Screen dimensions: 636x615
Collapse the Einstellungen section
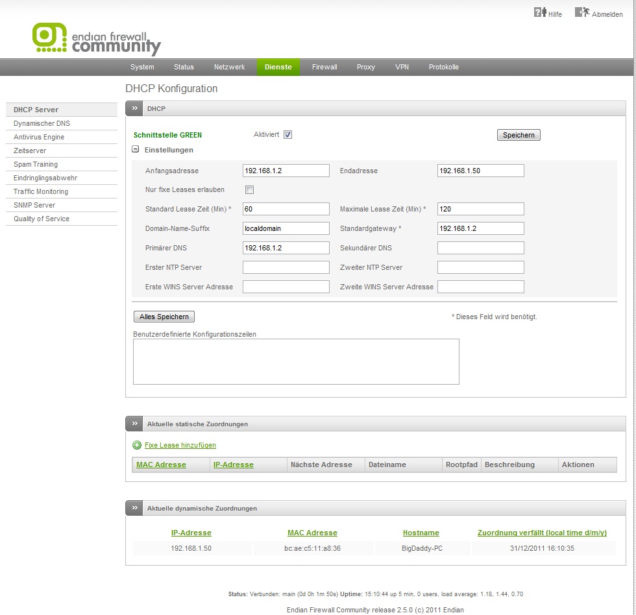pyautogui.click(x=136, y=150)
